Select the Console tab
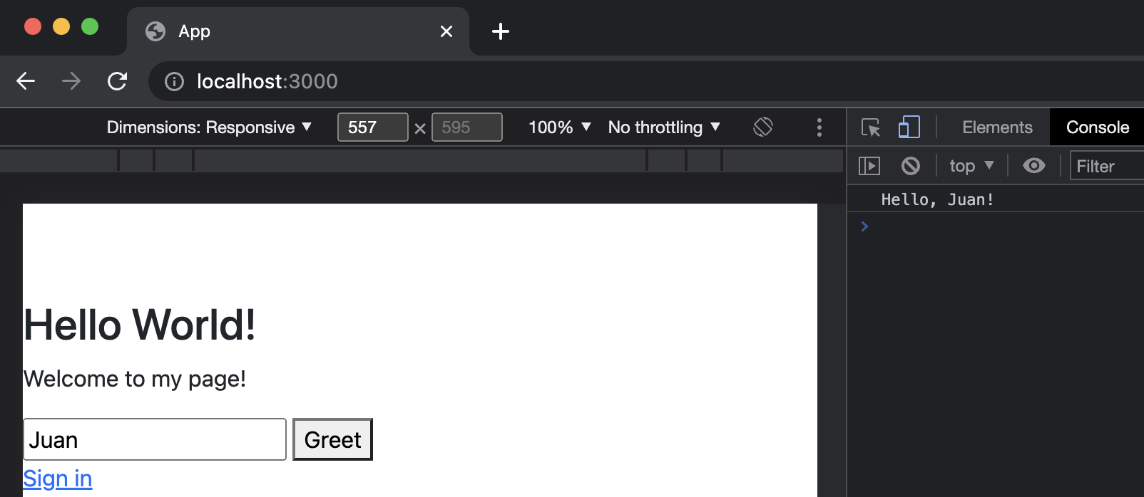This screenshot has width=1144, height=497. (x=1097, y=127)
